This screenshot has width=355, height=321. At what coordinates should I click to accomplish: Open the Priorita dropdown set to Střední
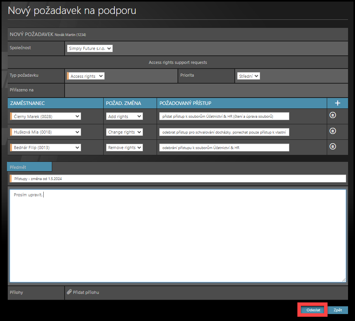tap(248, 76)
